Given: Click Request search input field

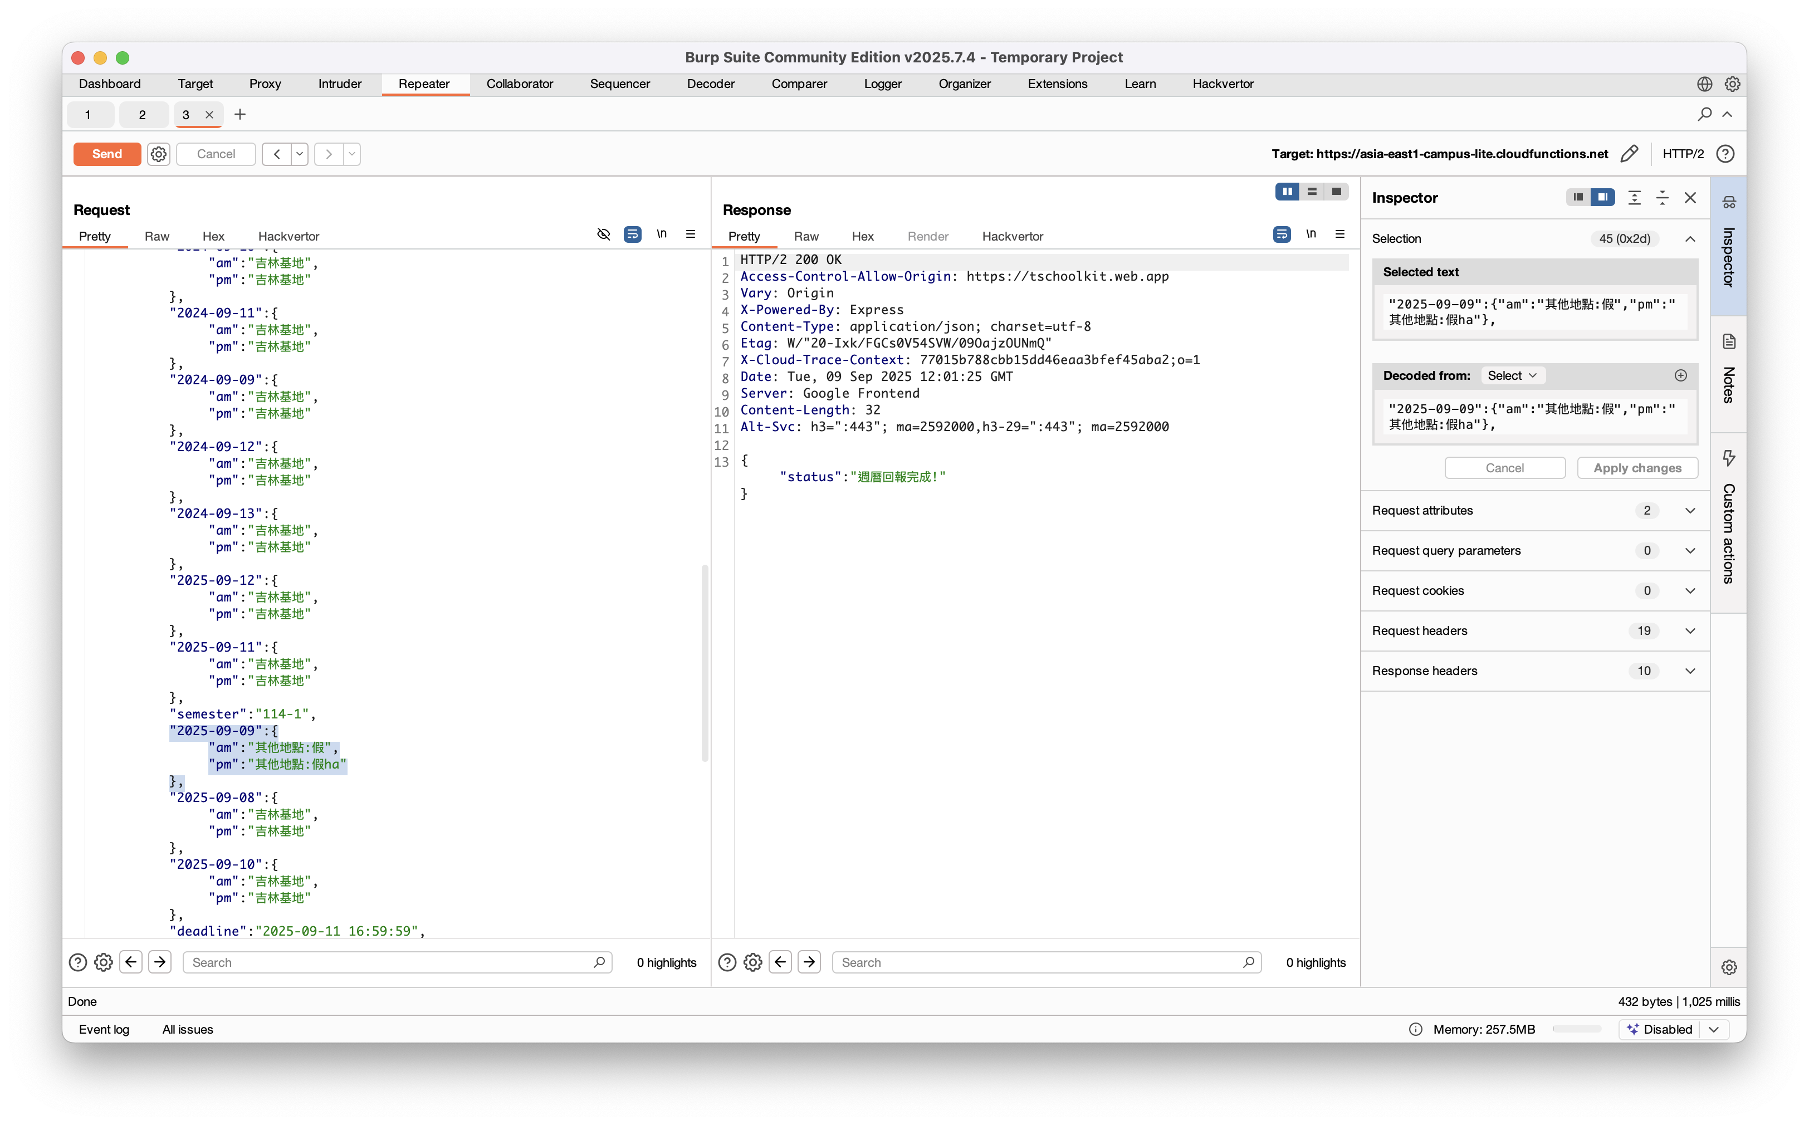Looking at the screenshot, I should [397, 963].
